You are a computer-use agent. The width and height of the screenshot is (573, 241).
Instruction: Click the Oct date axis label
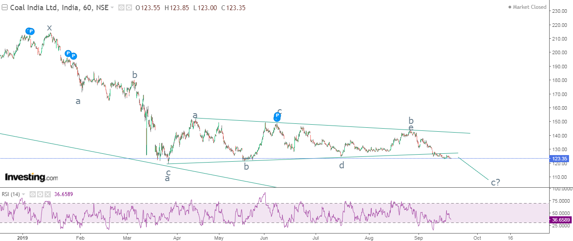(477, 237)
